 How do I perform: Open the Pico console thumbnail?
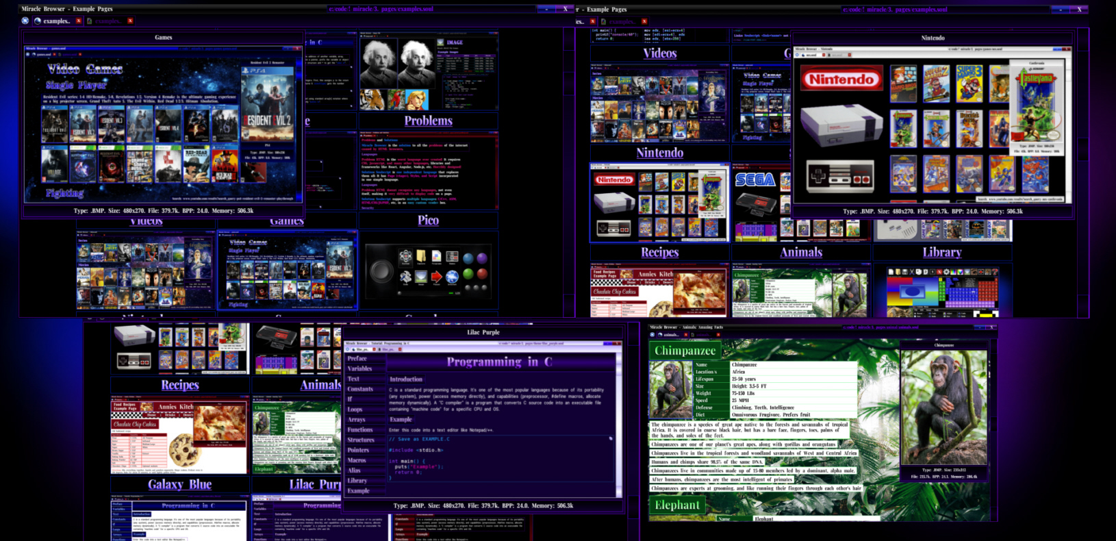(x=429, y=270)
